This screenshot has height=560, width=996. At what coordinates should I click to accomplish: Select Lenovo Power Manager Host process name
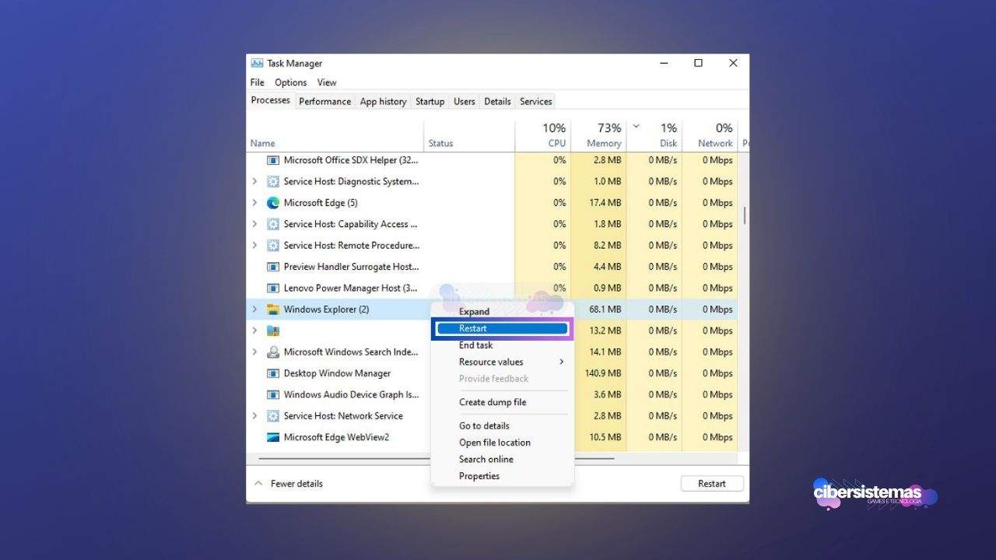pos(352,288)
